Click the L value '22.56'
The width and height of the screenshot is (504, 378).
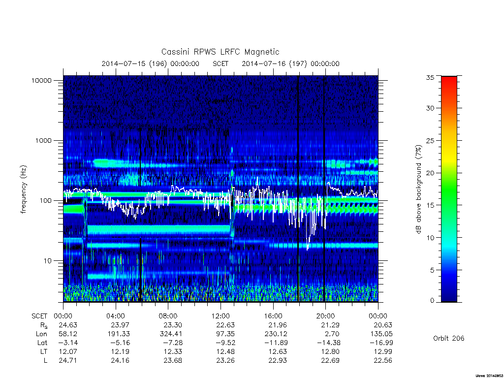tap(383, 361)
